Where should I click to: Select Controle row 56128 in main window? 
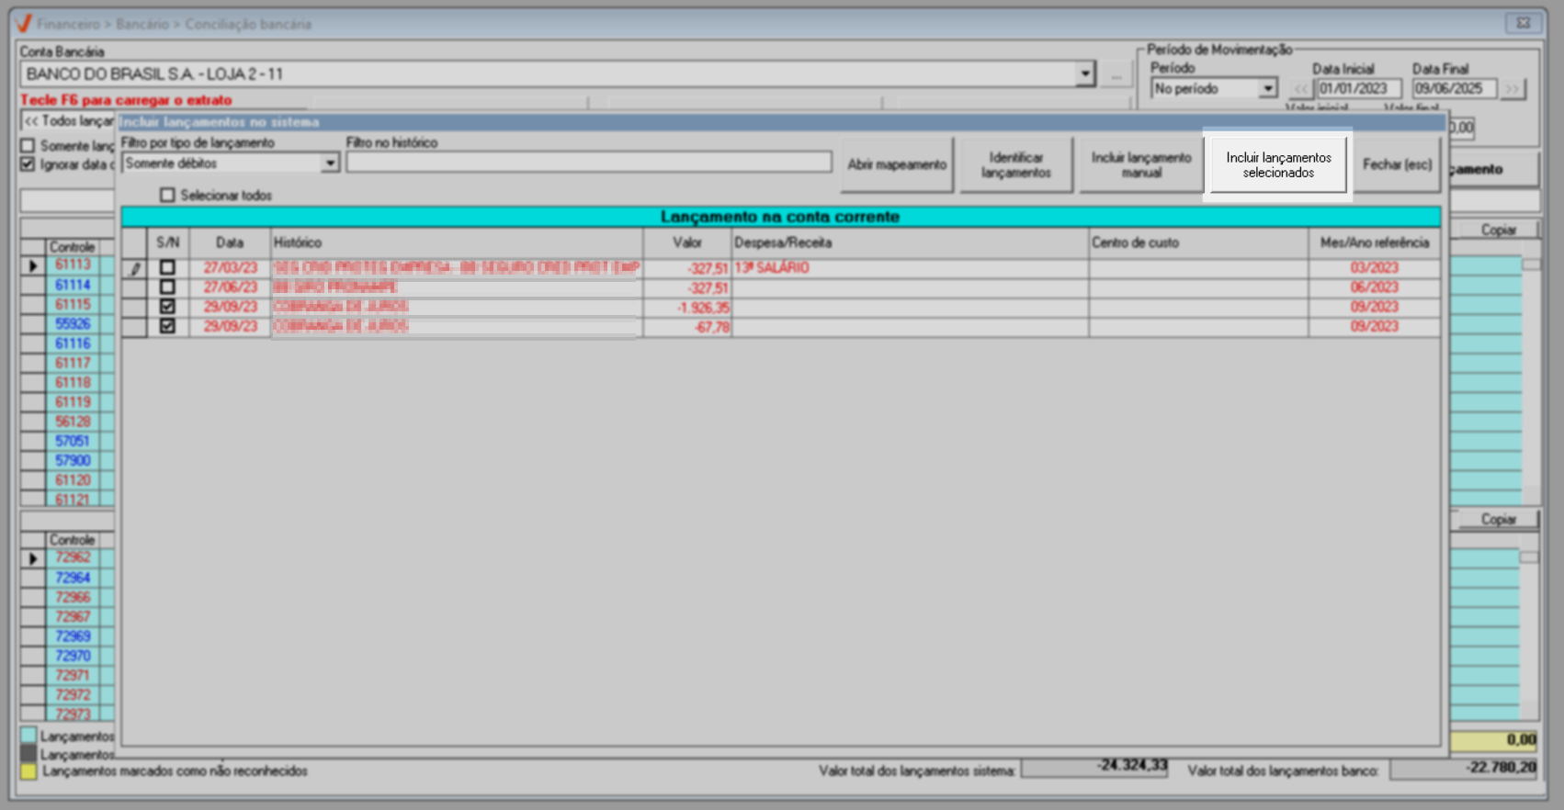pyautogui.click(x=73, y=422)
